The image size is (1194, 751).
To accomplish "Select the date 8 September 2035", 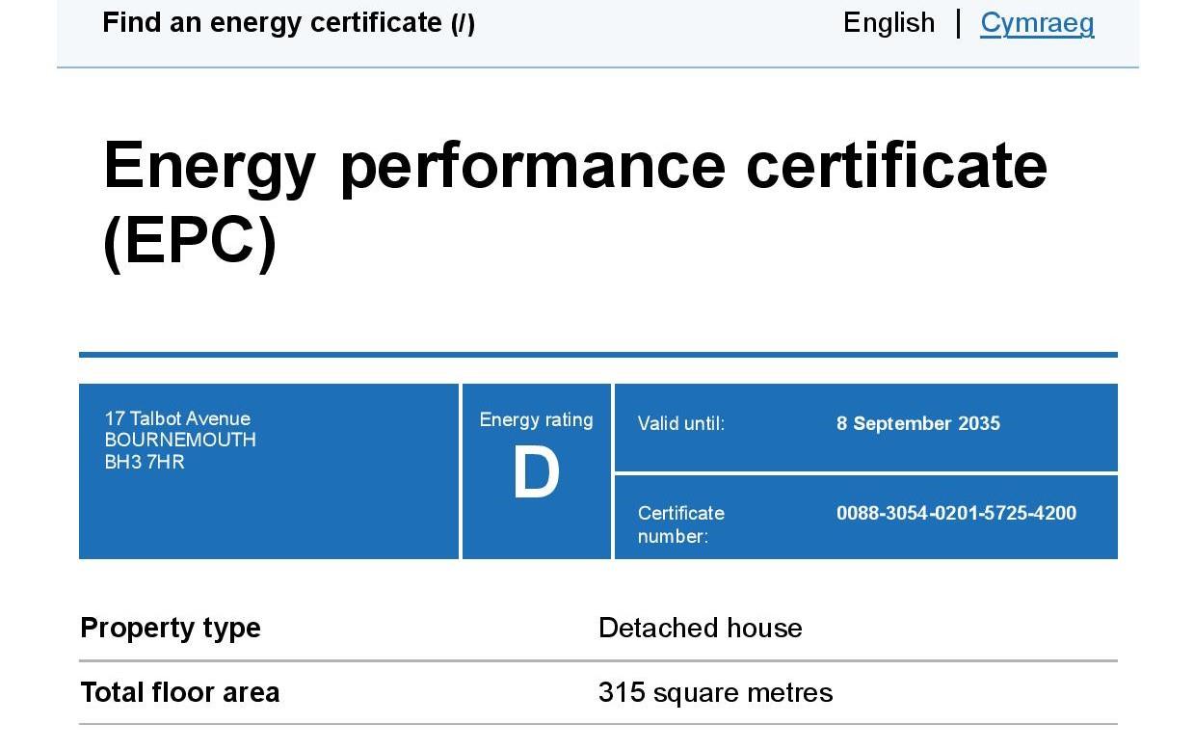I will pos(918,423).
